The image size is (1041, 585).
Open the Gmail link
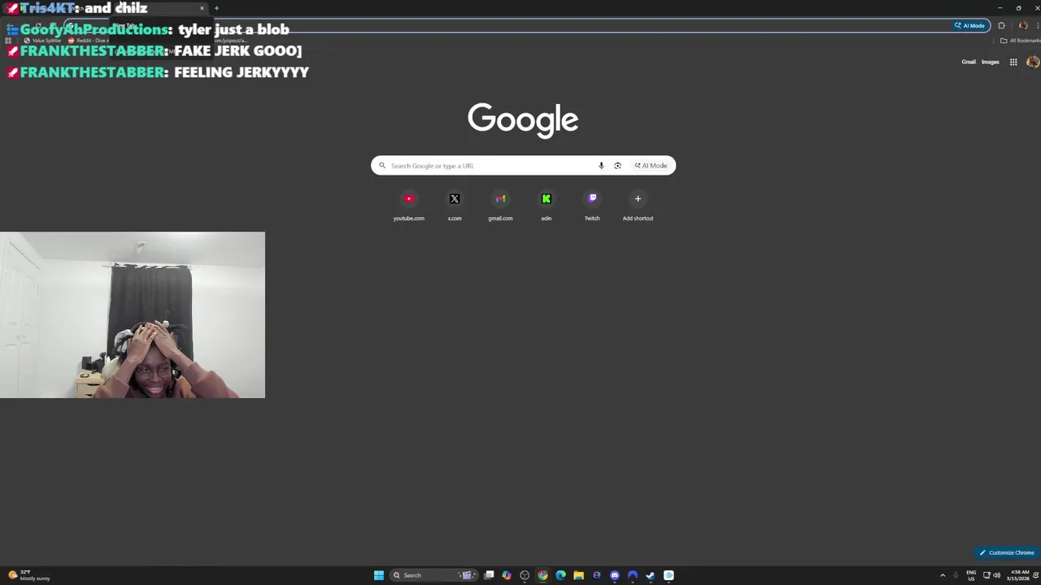point(969,62)
